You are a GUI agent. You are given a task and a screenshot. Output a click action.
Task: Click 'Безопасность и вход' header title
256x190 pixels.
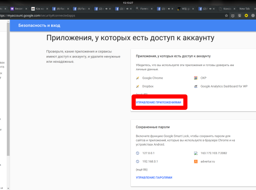(x=39, y=25)
